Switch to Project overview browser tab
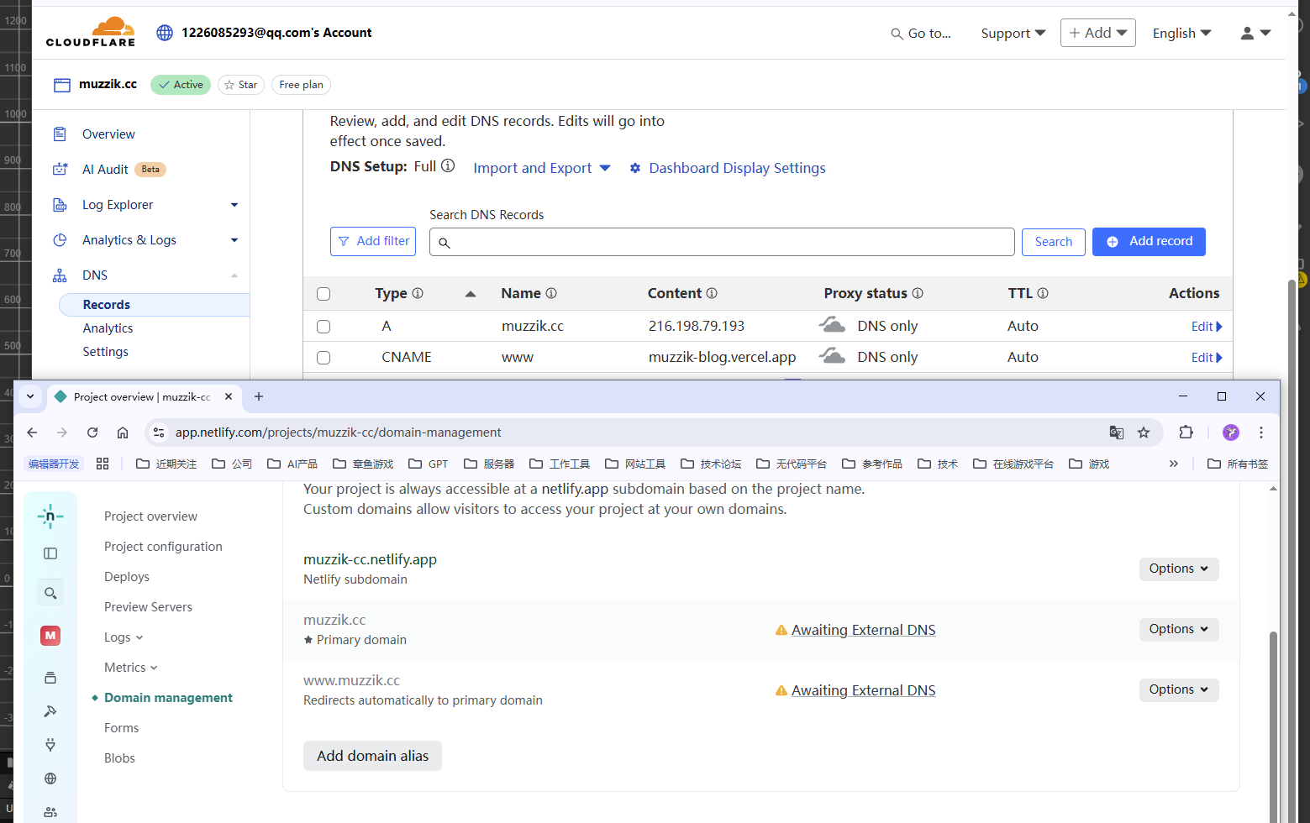The image size is (1310, 823). (x=145, y=396)
